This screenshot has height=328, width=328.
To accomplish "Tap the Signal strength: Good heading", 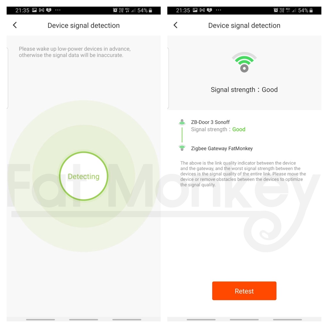I will pyautogui.click(x=244, y=90).
